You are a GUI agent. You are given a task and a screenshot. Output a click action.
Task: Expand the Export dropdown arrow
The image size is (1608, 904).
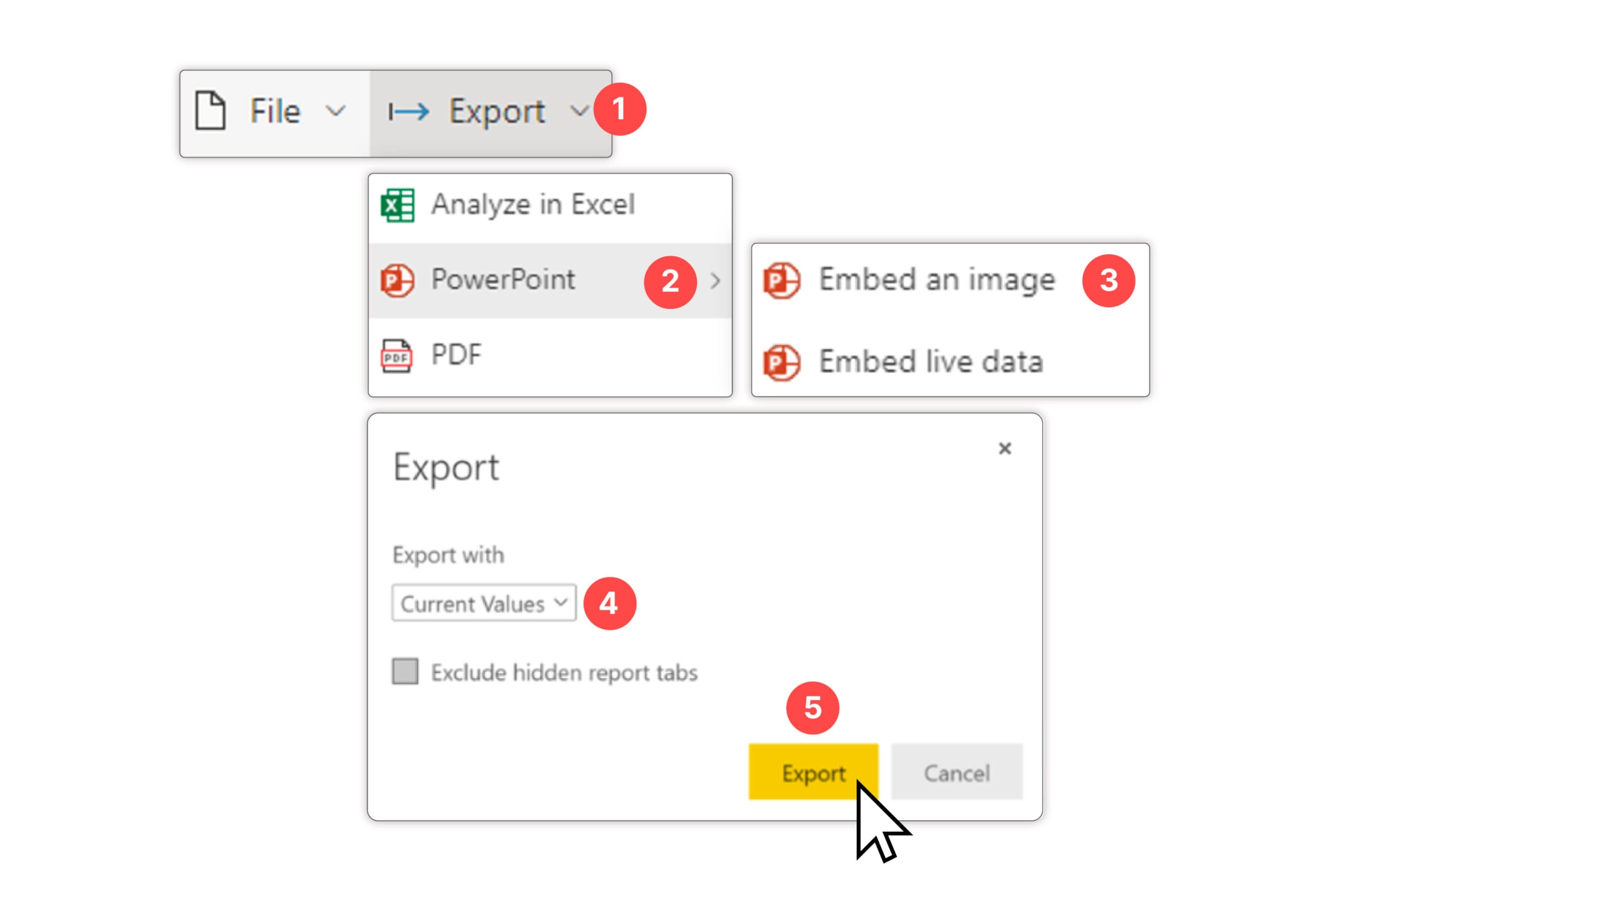582,110
